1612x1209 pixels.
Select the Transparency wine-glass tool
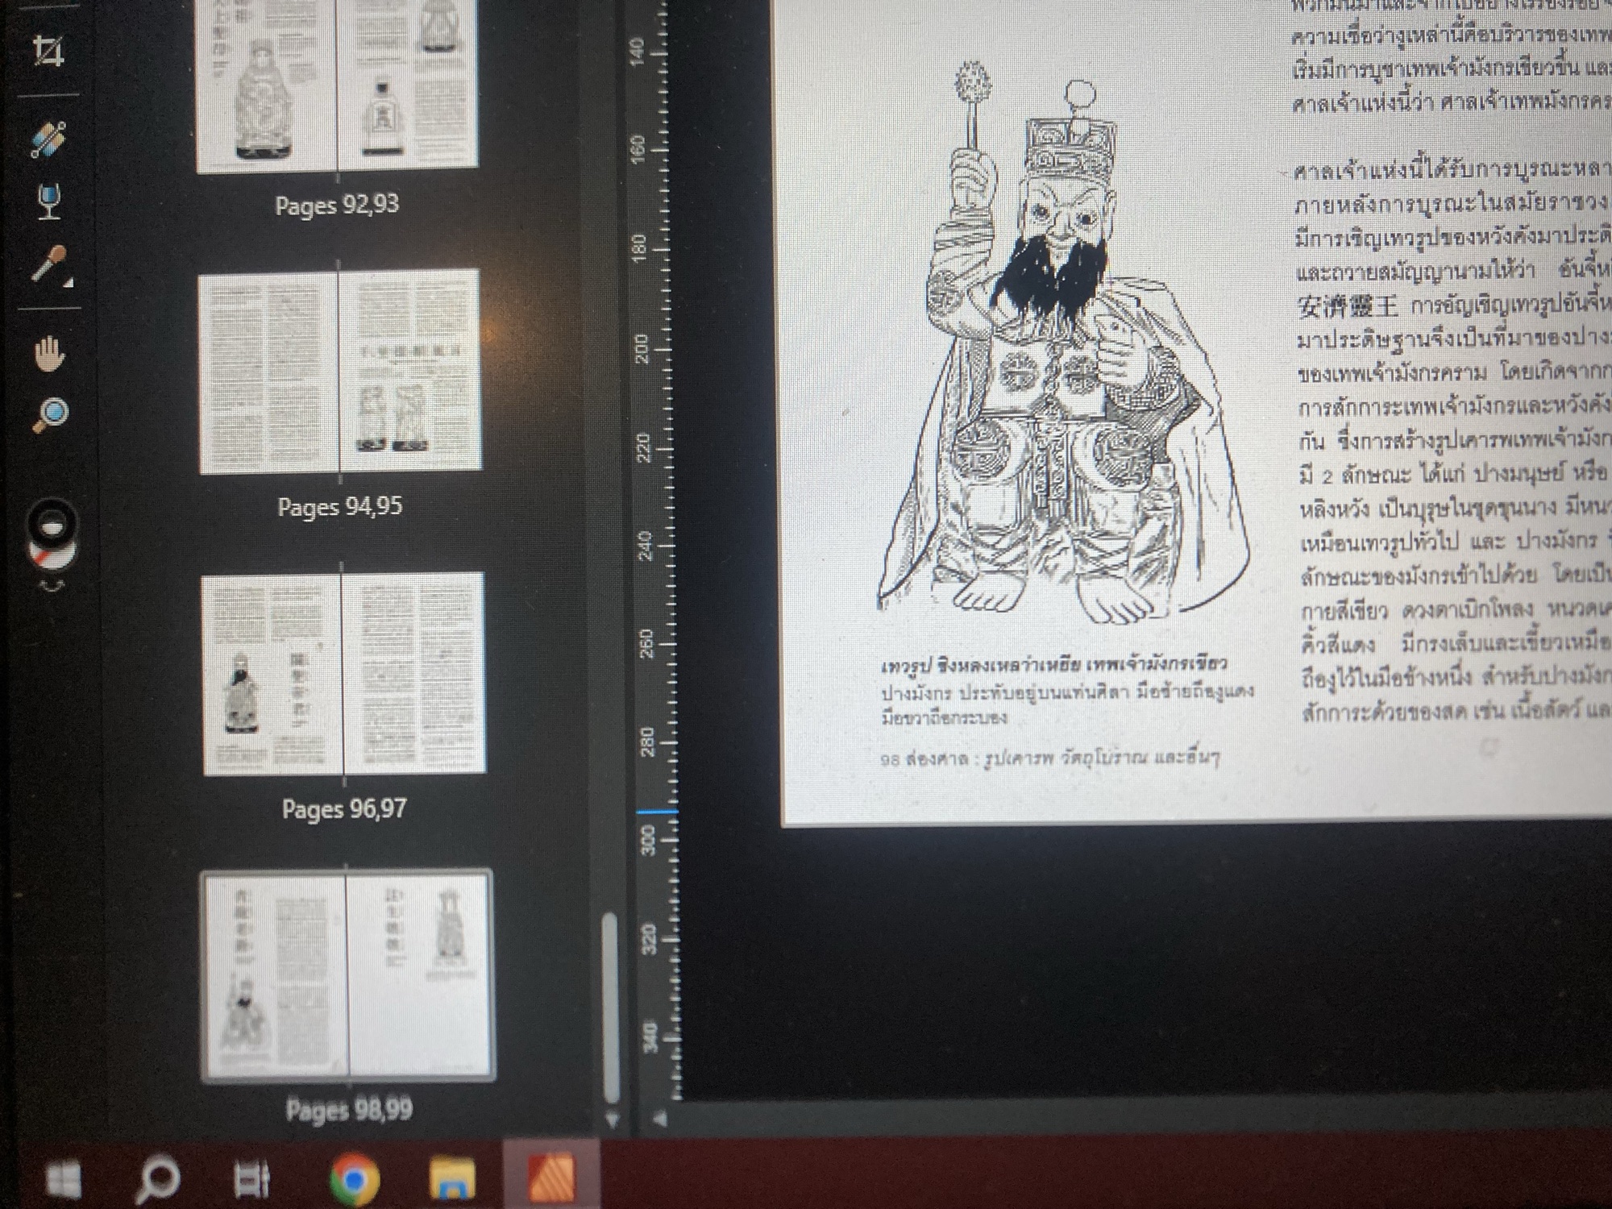(x=49, y=201)
